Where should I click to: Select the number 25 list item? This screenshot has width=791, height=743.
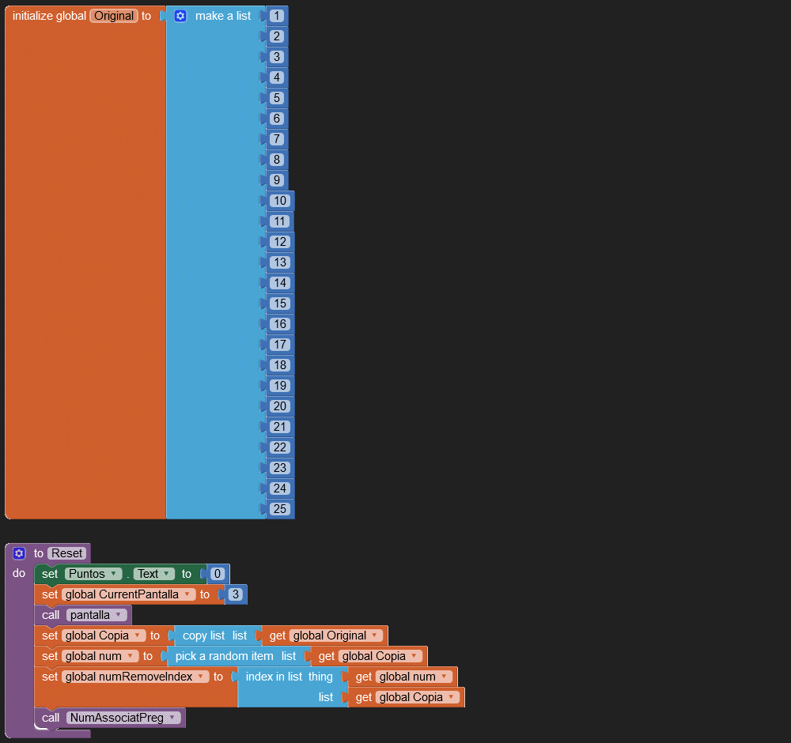click(x=279, y=509)
